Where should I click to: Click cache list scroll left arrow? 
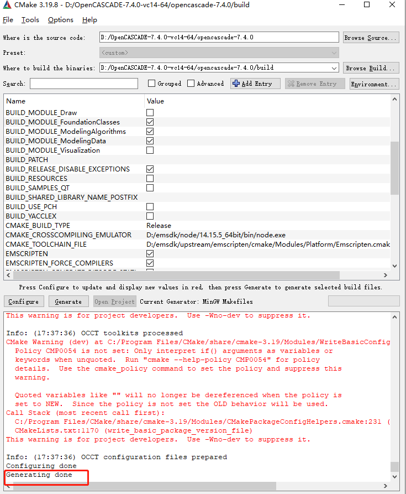8,275
